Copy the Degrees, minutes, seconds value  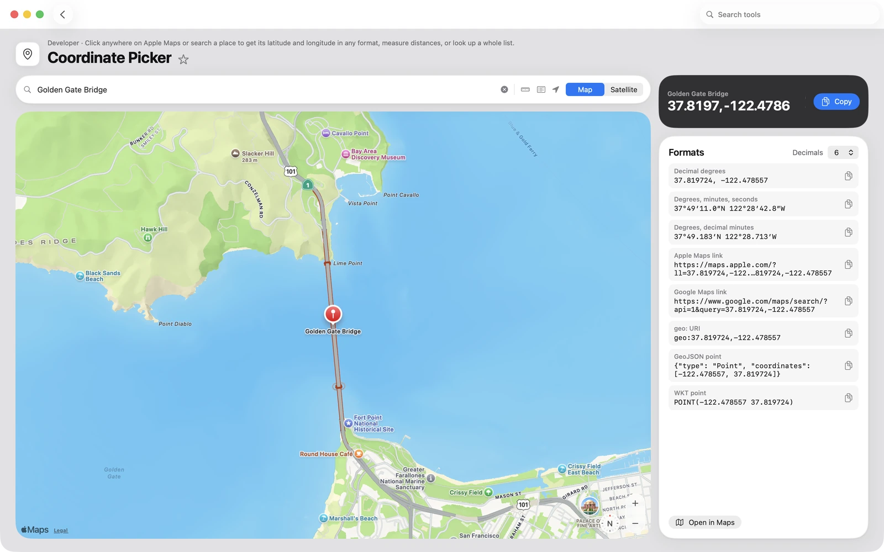click(x=849, y=204)
